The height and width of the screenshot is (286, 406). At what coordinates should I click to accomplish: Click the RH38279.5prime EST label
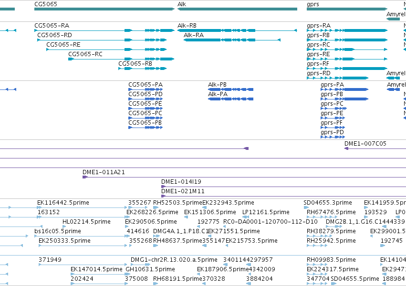tap(331, 231)
